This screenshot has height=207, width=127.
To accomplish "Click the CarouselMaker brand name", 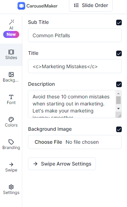I will point(42,6).
